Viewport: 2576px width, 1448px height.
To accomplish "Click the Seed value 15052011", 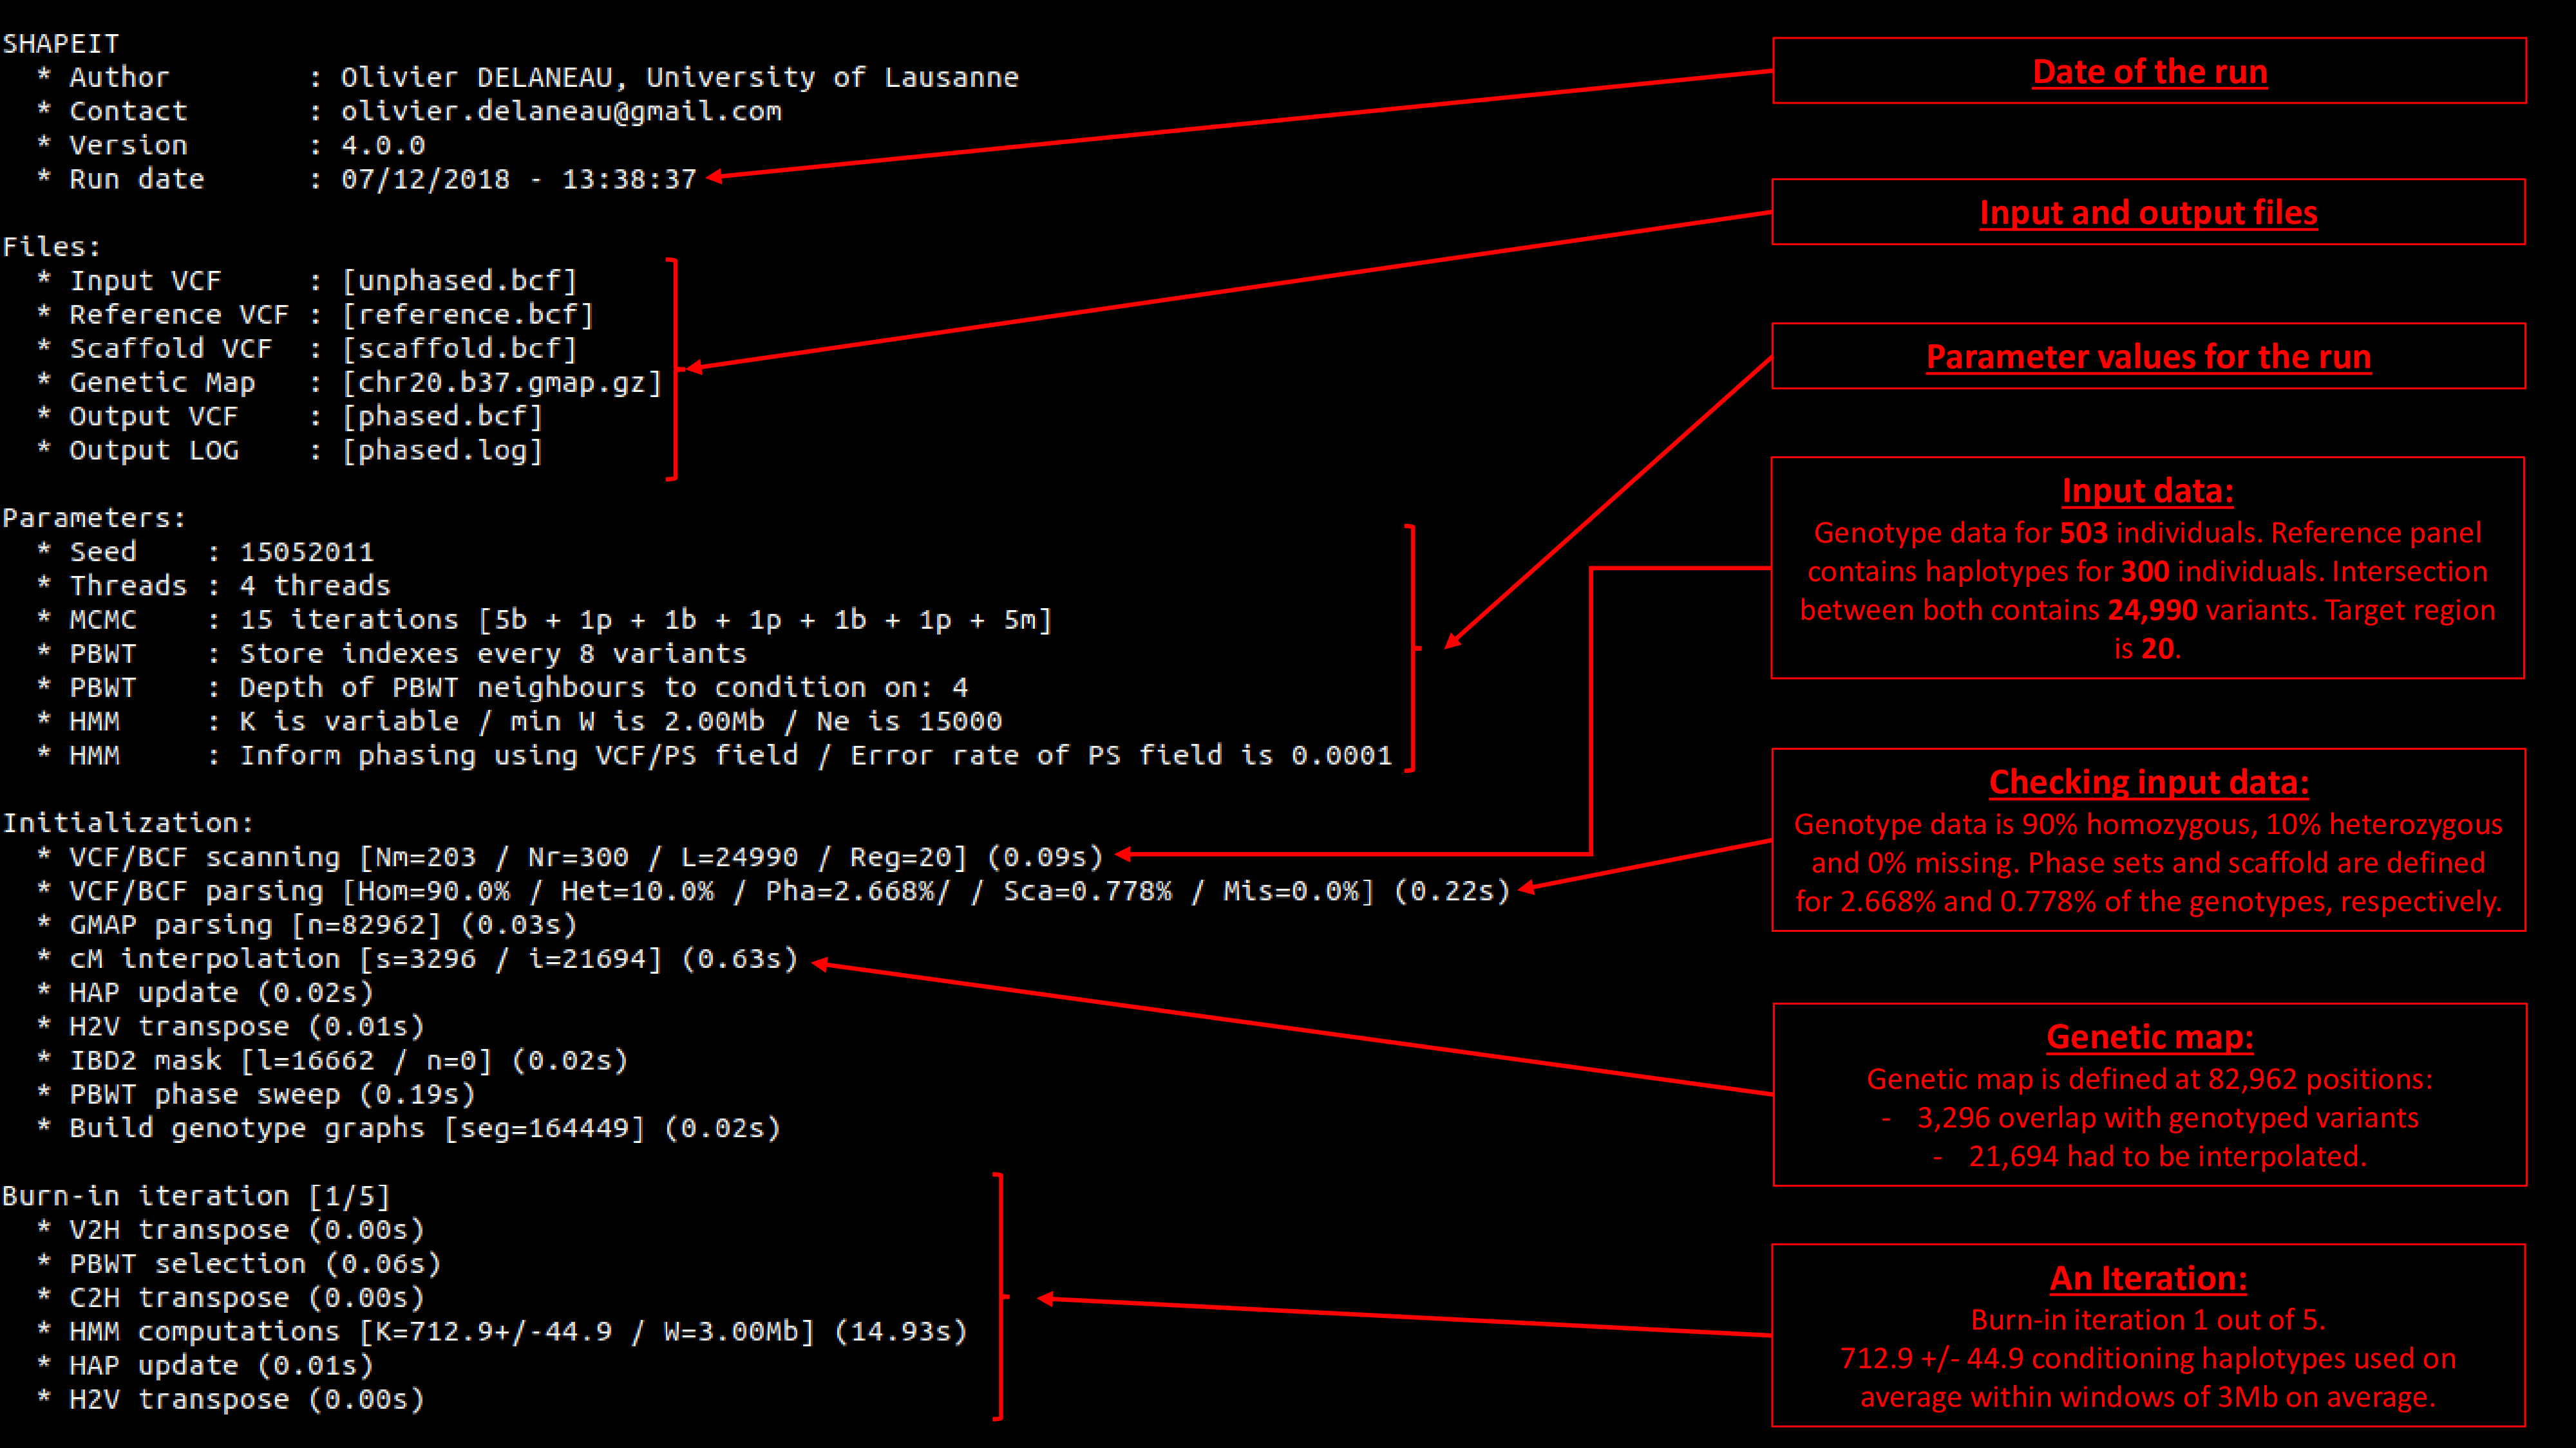I will [306, 552].
